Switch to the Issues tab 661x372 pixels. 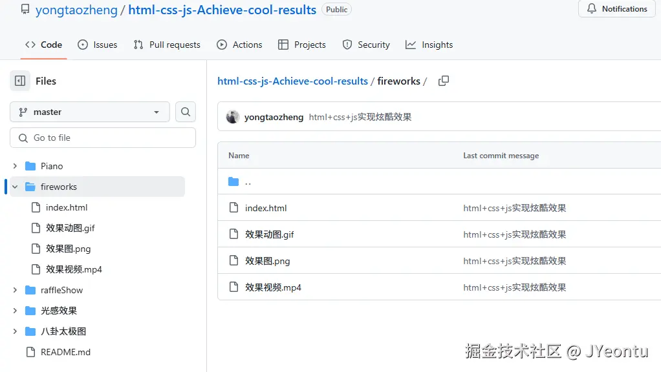point(98,45)
